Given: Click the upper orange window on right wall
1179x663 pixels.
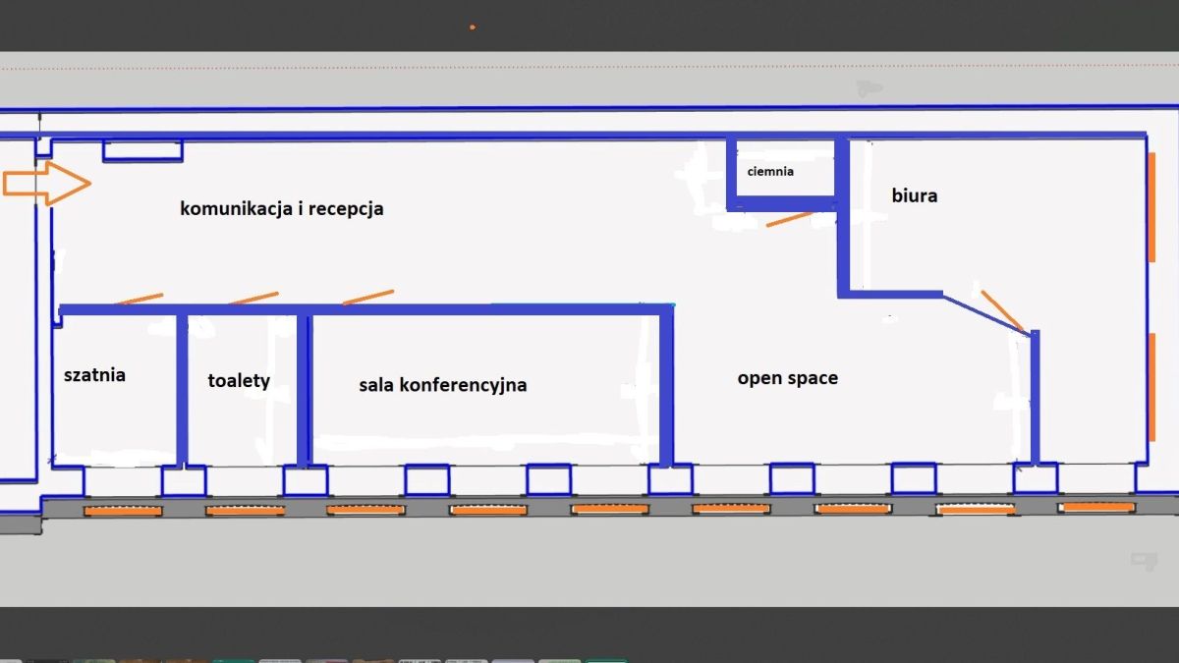Looking at the screenshot, I should 1151,206.
